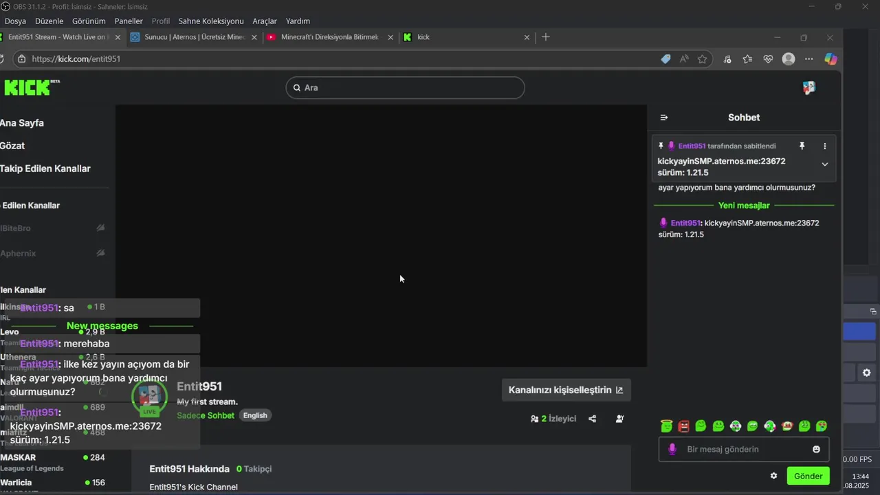Insert the angel halo emote
The width and height of the screenshot is (880, 495).
click(666, 426)
